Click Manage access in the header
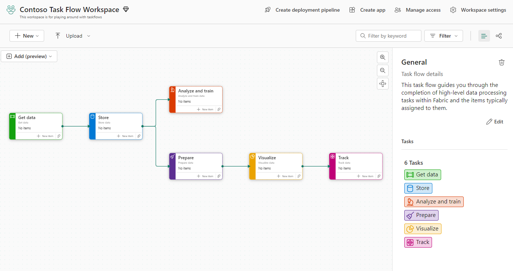Viewport: 513px width, 271px height. (417, 10)
